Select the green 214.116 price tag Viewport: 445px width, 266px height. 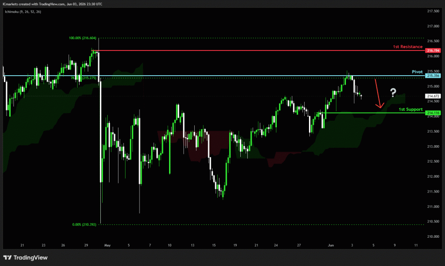coord(433,113)
